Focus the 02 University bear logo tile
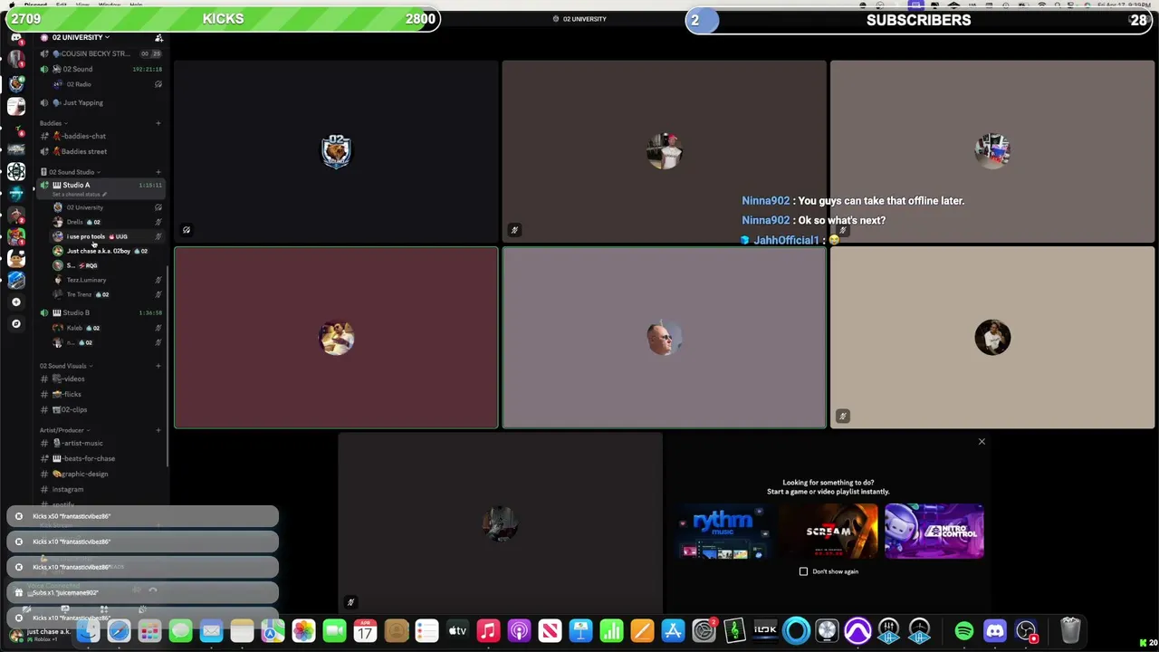 [336, 150]
